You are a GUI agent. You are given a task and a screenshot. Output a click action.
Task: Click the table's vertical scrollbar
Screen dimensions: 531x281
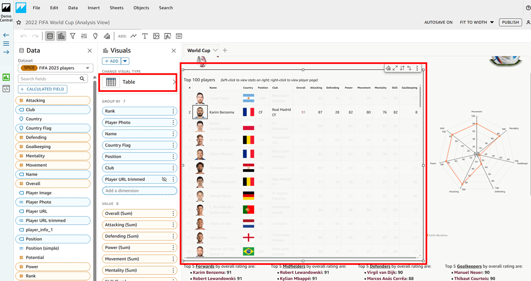pyautogui.click(x=420, y=97)
